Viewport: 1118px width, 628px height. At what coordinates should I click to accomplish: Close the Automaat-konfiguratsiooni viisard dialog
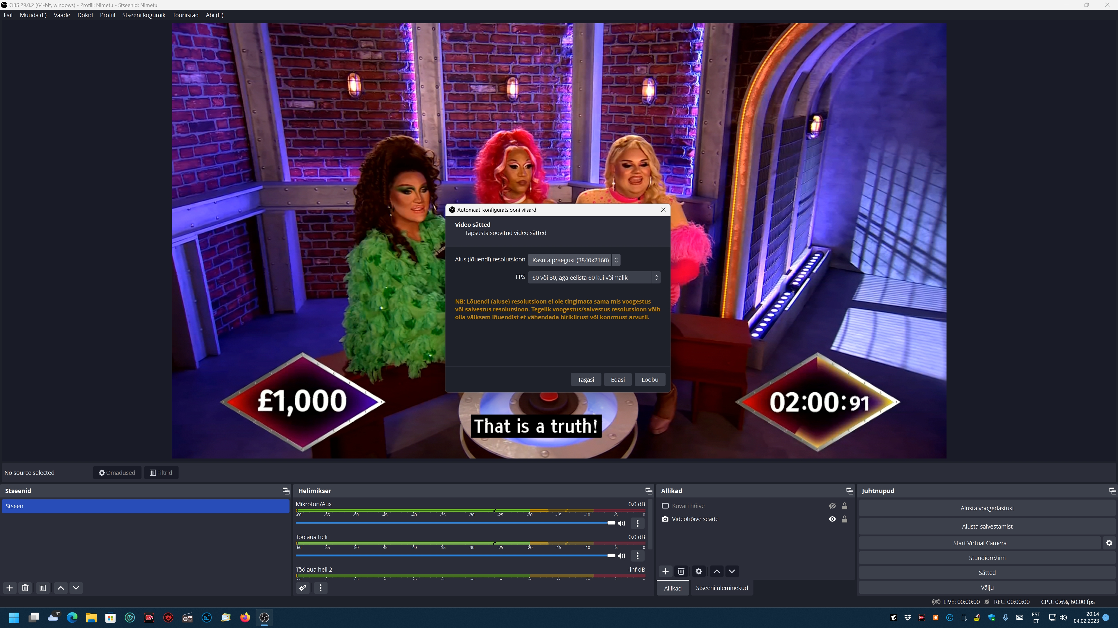[663, 210]
